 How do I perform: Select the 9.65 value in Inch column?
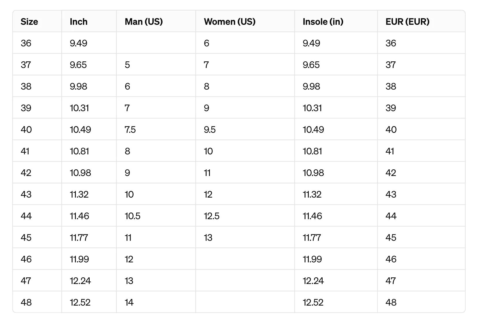point(78,65)
